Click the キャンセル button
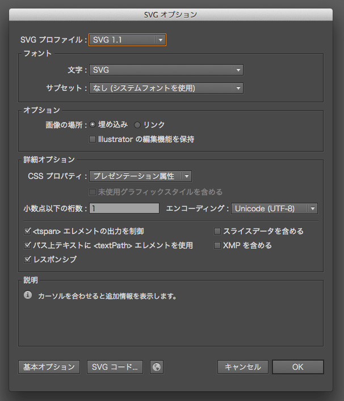 pyautogui.click(x=243, y=367)
